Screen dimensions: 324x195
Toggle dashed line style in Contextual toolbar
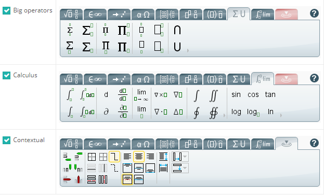114,168
